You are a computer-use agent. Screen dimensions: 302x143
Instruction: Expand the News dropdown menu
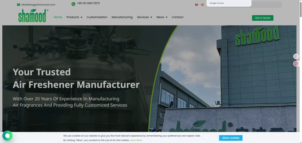click(x=162, y=17)
